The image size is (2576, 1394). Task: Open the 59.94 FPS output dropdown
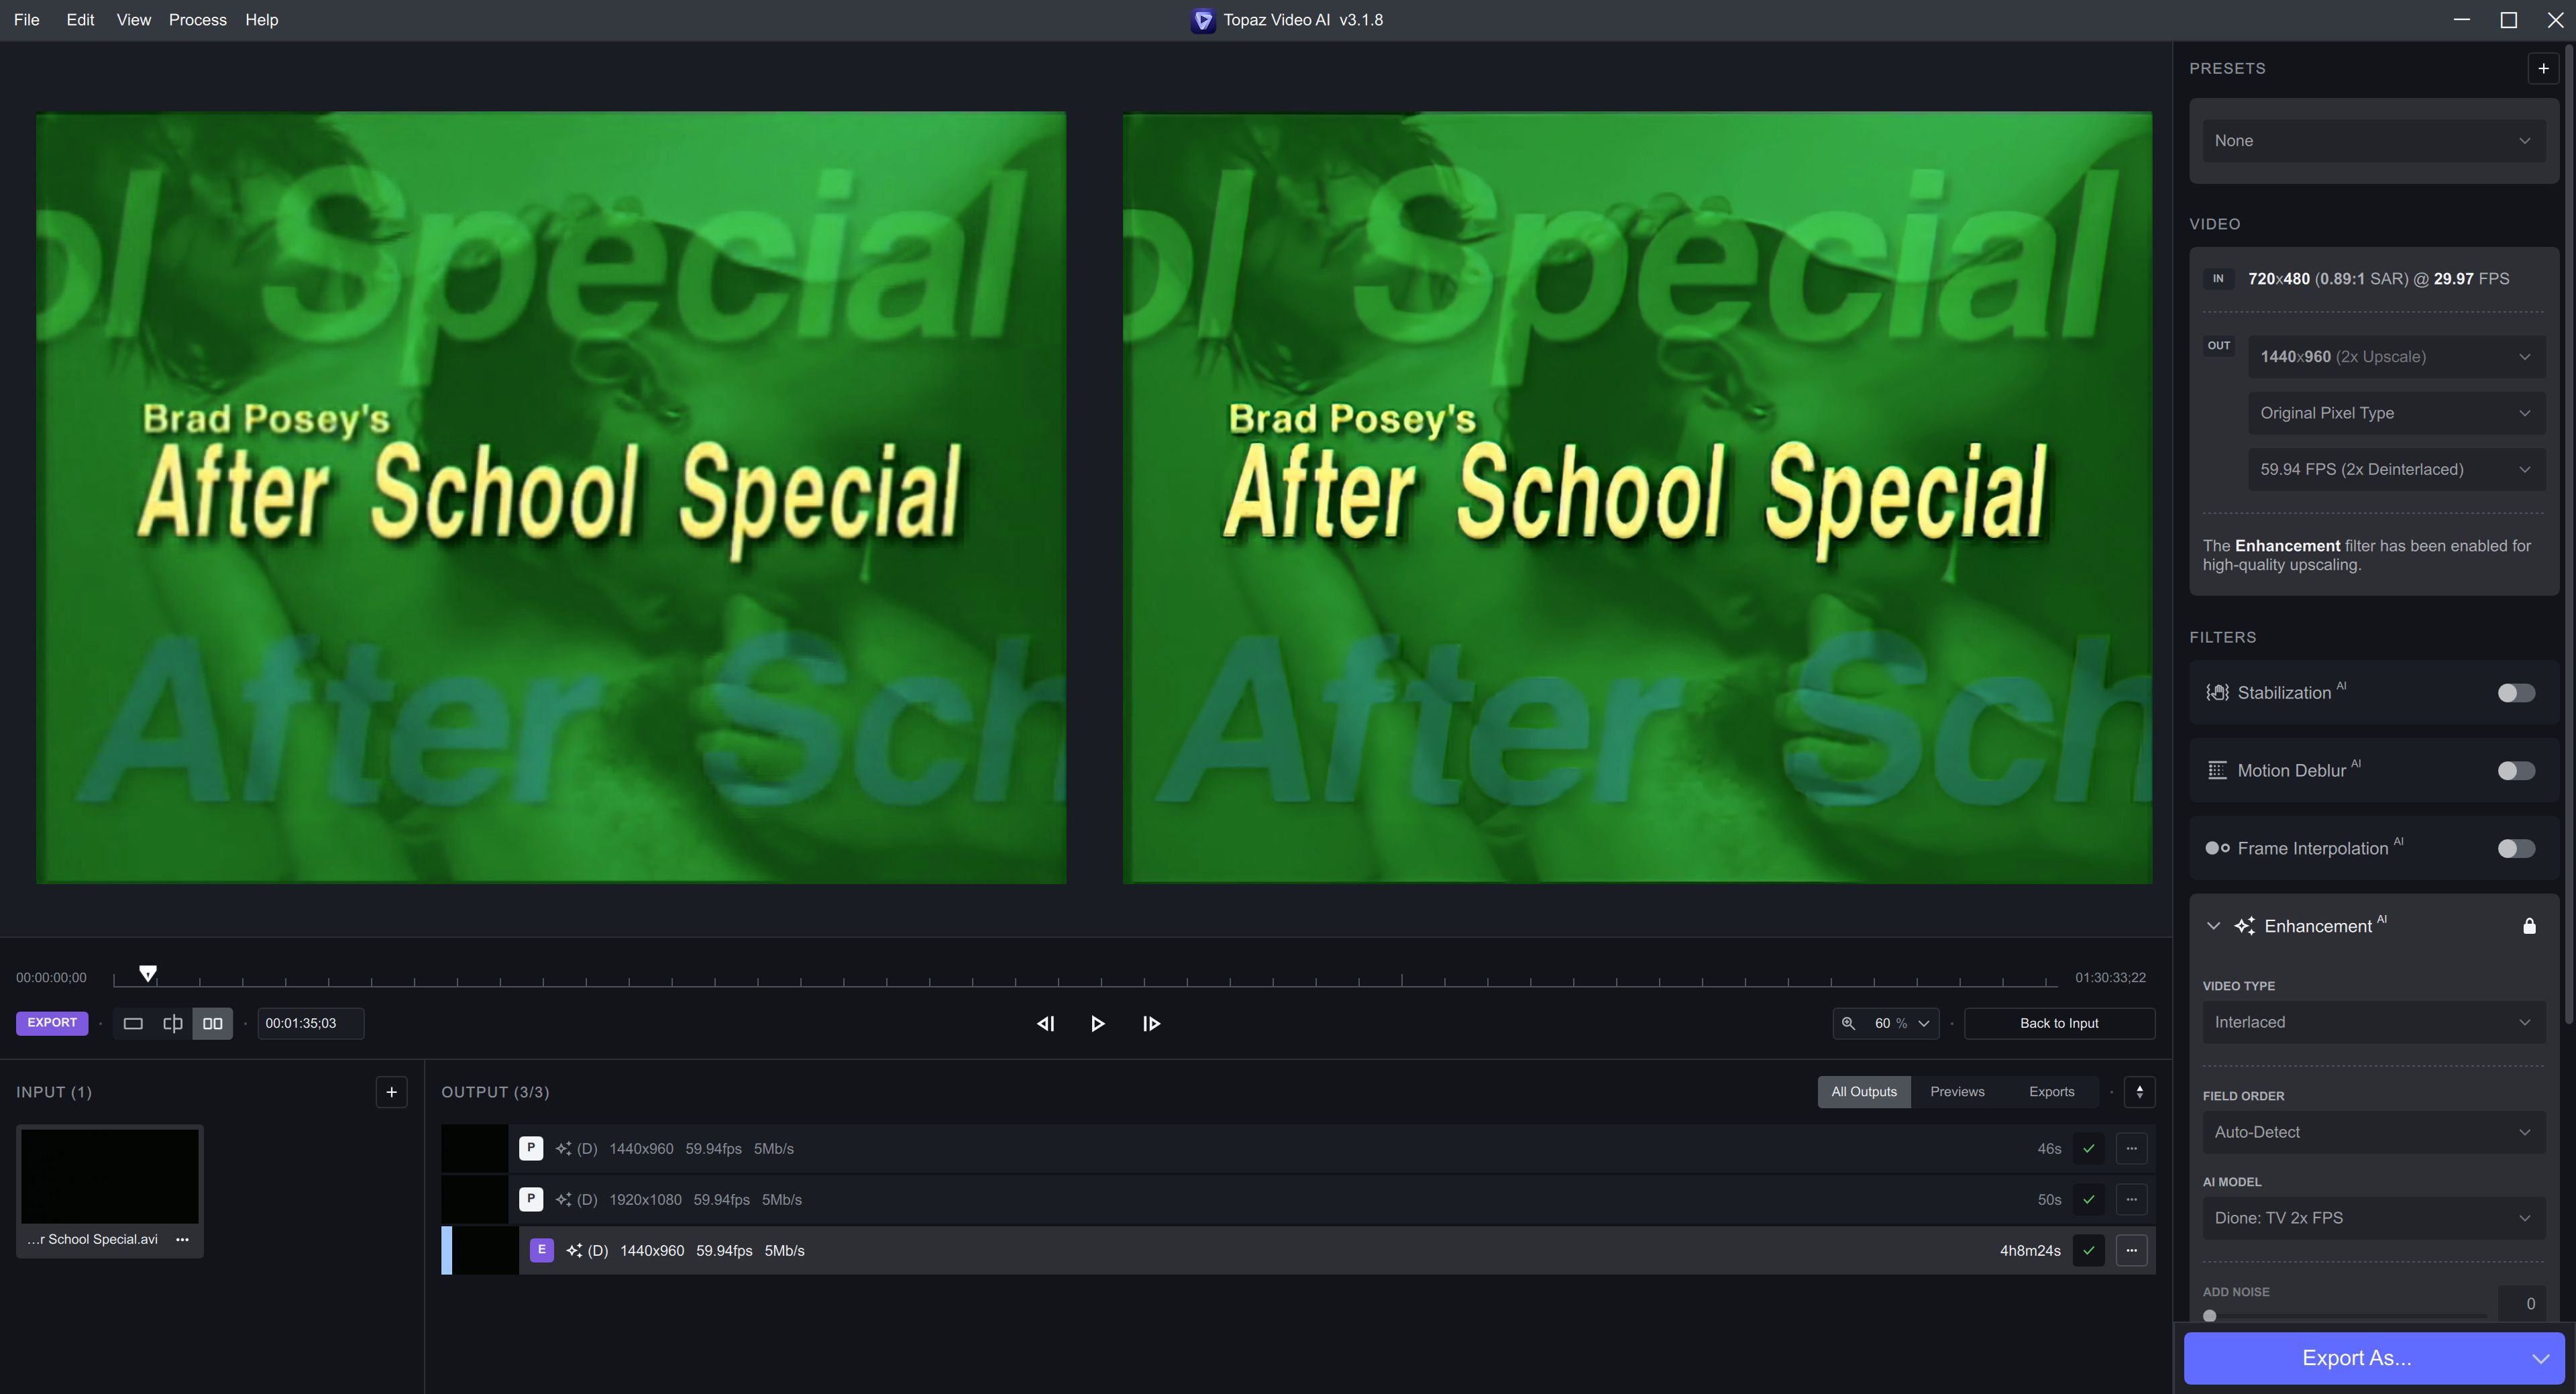(2396, 469)
